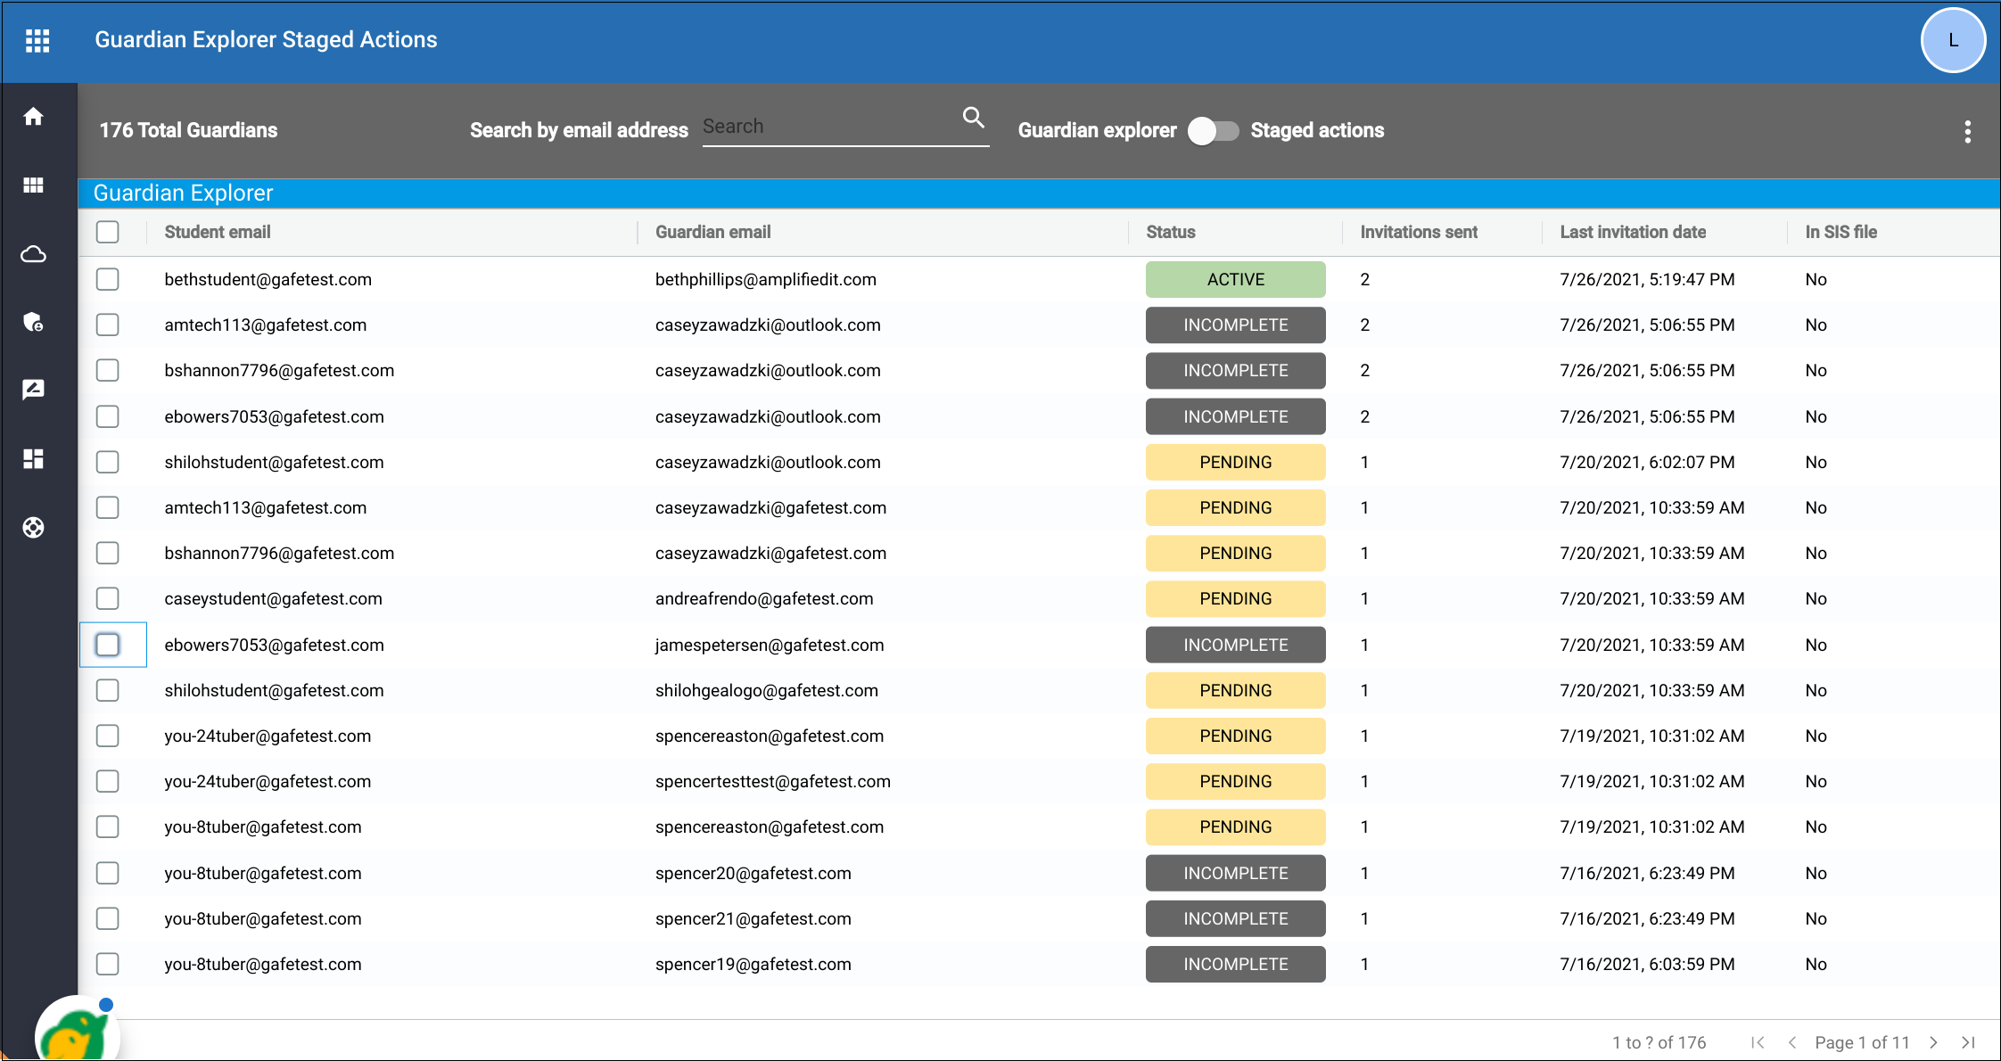
Task: Click the search magnifier icon
Action: pos(973,118)
